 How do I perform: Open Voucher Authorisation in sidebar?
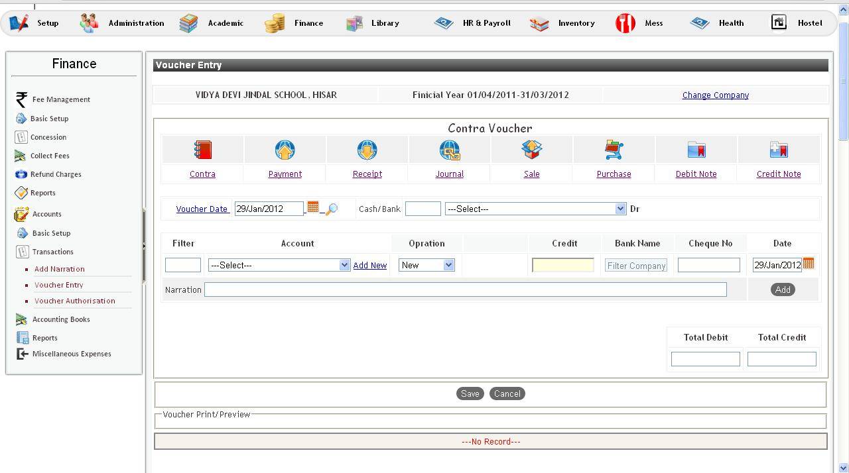pos(75,301)
